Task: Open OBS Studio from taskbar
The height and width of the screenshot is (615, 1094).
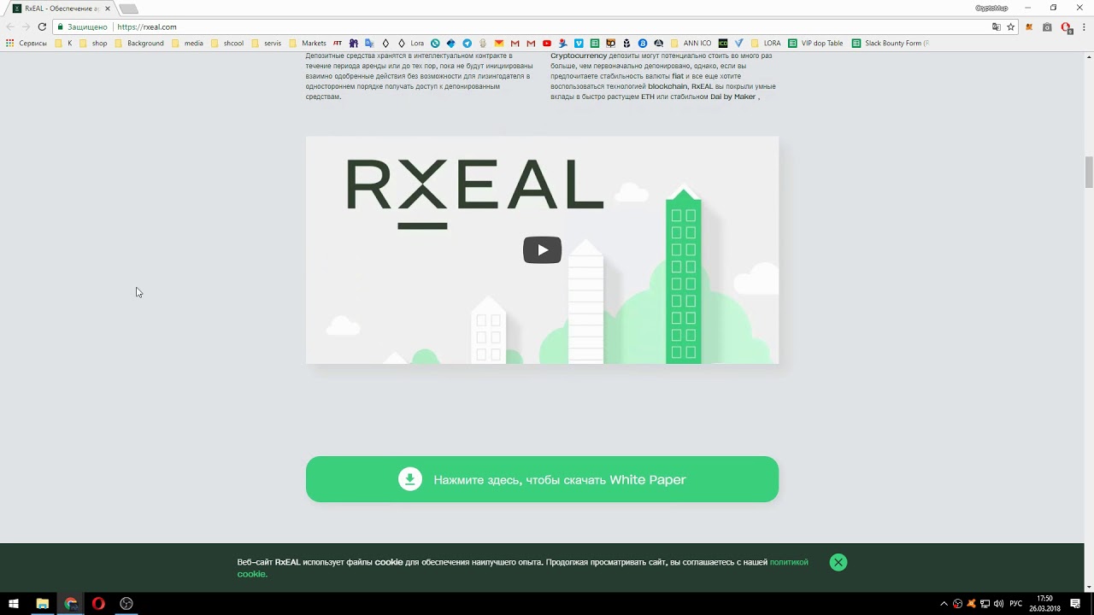Action: pos(126,604)
